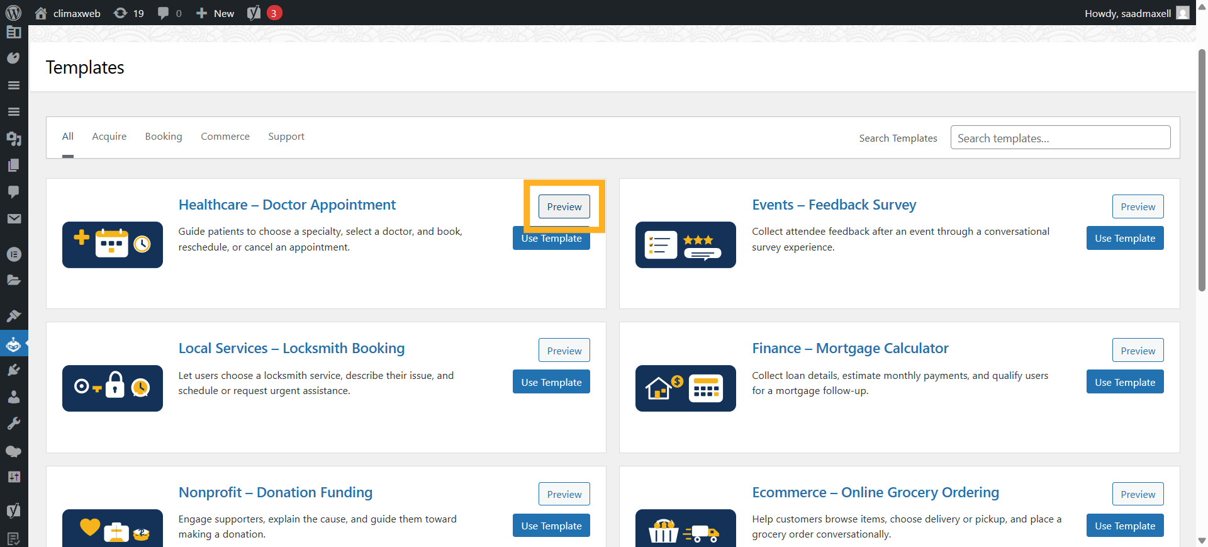Open the Plugins plug icon in sidebar
This screenshot has height=547, width=1208.
[13, 370]
